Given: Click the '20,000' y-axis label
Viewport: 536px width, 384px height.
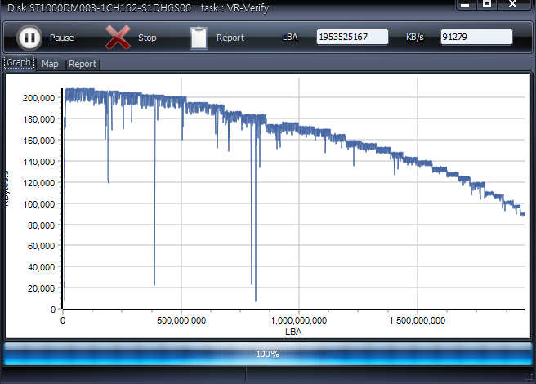Looking at the screenshot, I should click(x=41, y=288).
